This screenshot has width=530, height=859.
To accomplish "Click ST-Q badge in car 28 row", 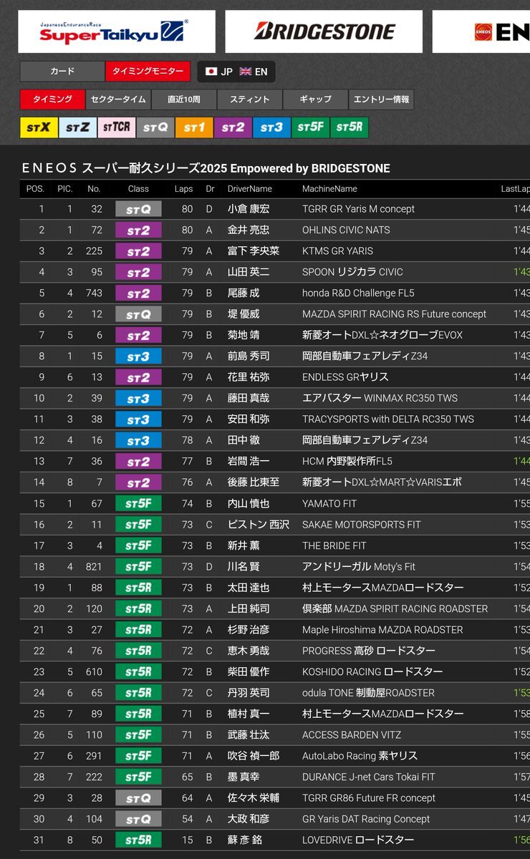I will [138, 798].
